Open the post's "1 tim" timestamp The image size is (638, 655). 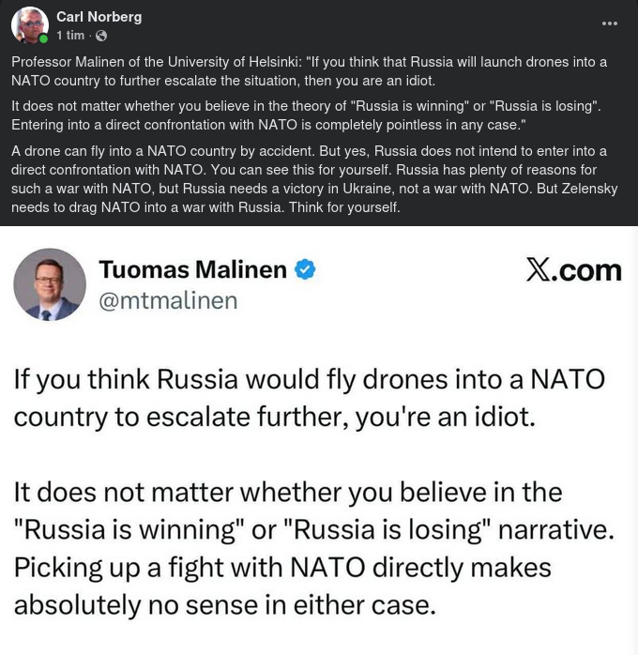click(x=70, y=36)
